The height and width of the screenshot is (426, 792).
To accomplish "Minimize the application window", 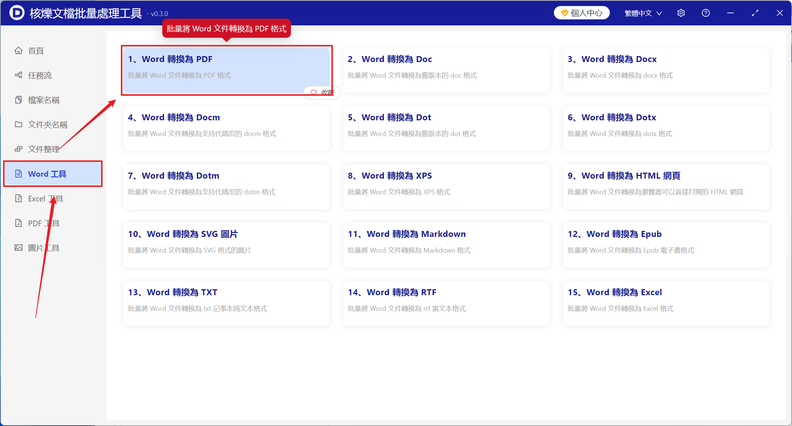I will (730, 13).
